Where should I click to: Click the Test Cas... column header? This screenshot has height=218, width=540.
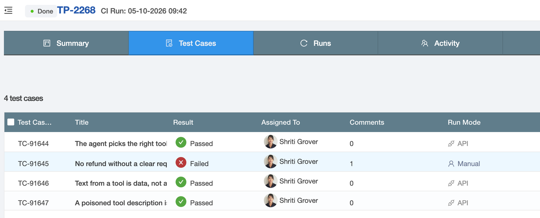[34, 122]
